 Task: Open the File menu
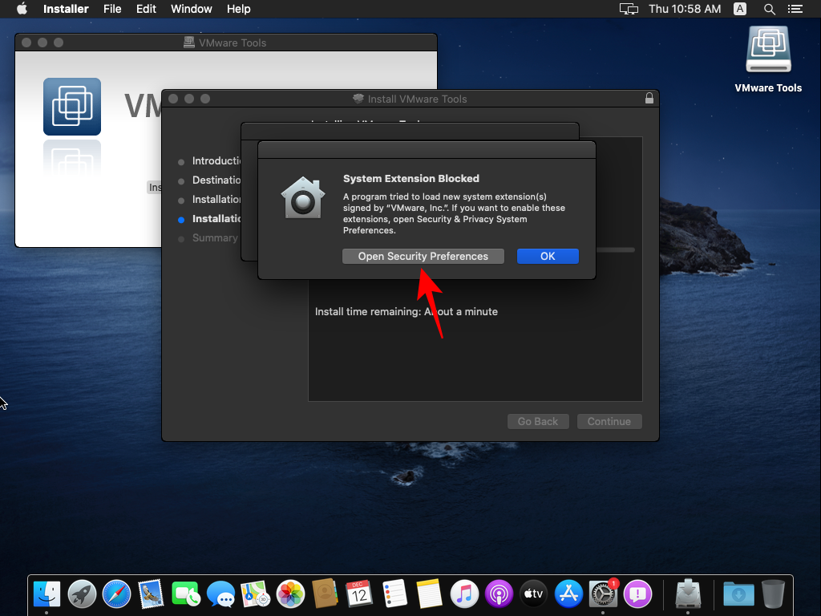tap(112, 9)
